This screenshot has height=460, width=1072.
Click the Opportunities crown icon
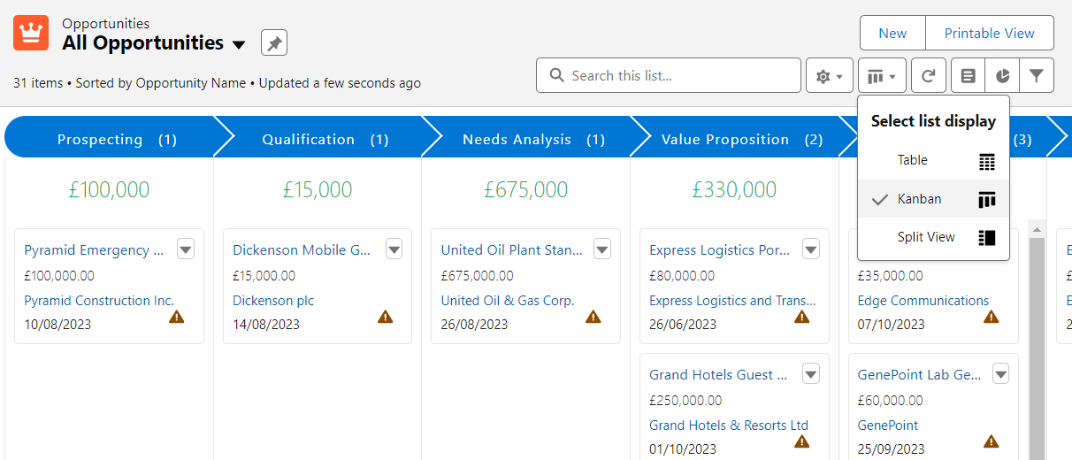[x=31, y=34]
